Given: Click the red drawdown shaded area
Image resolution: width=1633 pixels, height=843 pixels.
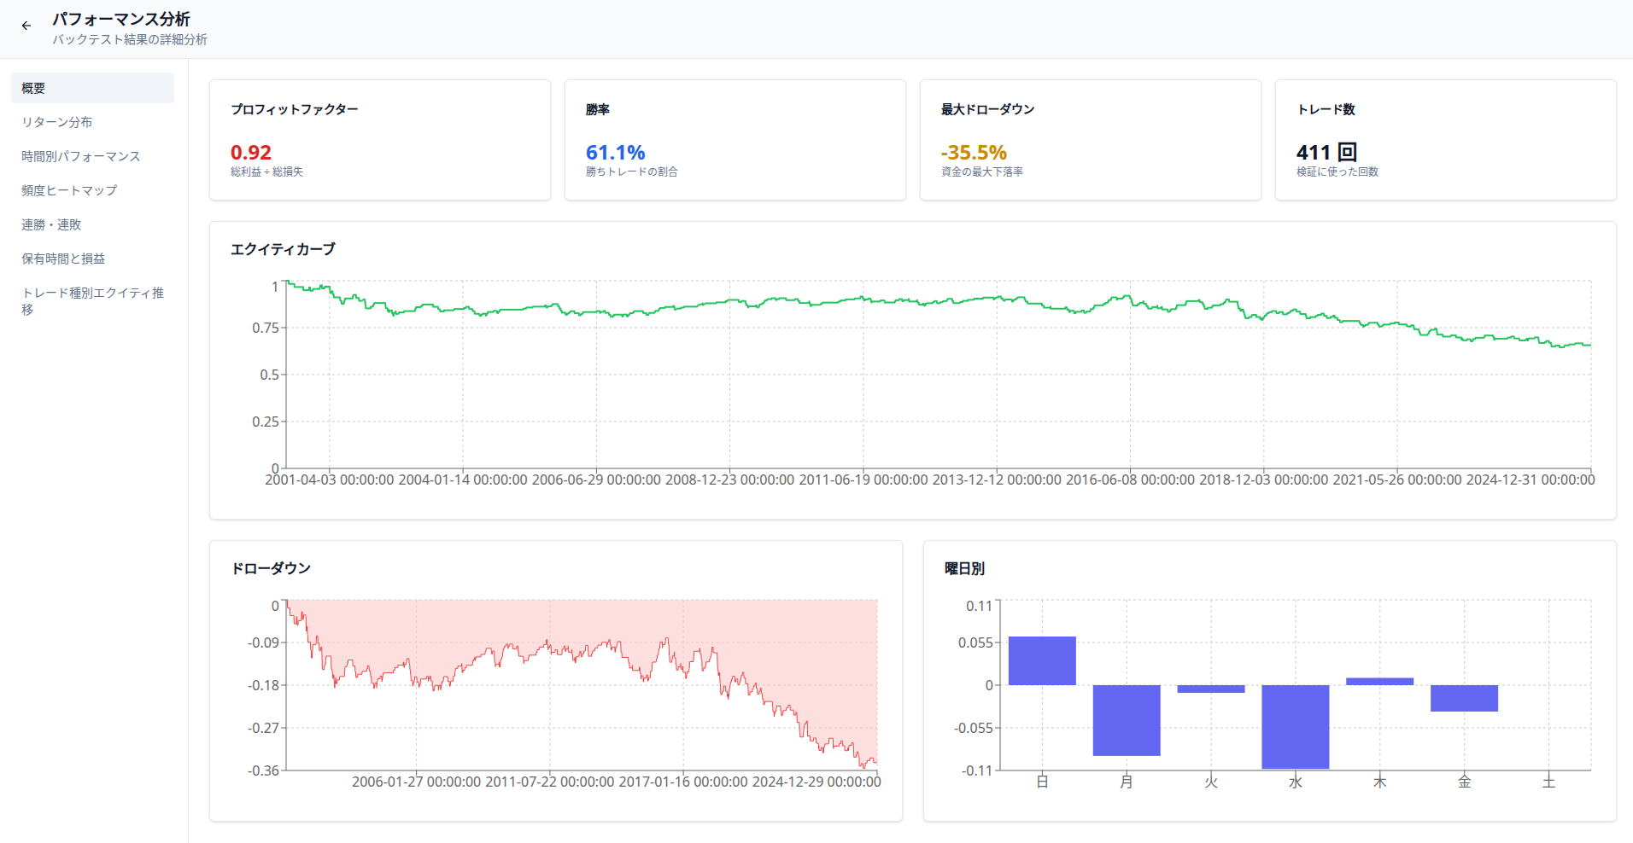Looking at the screenshot, I should [769, 631].
